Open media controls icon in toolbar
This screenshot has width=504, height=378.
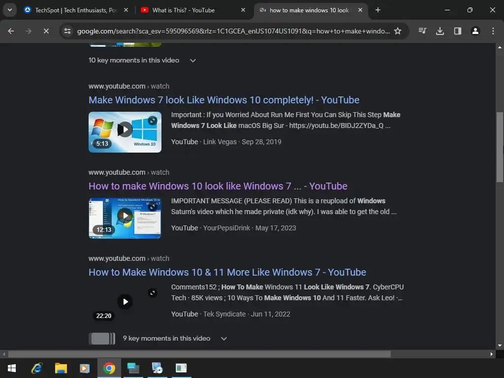point(422,31)
